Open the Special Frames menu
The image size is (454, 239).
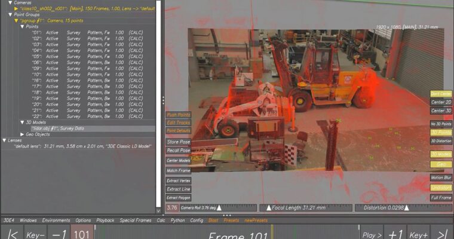coord(134,220)
